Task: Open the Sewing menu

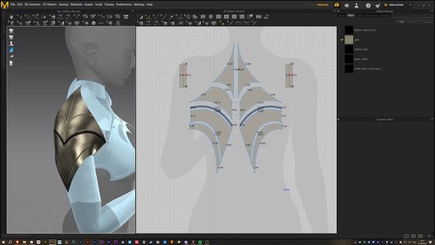Action: click(x=63, y=5)
